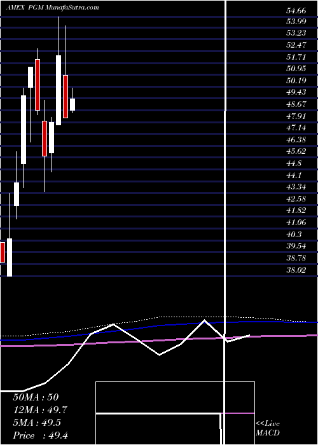Click the last small white candlestick
The height and width of the screenshot is (445, 318).
[x=73, y=104]
